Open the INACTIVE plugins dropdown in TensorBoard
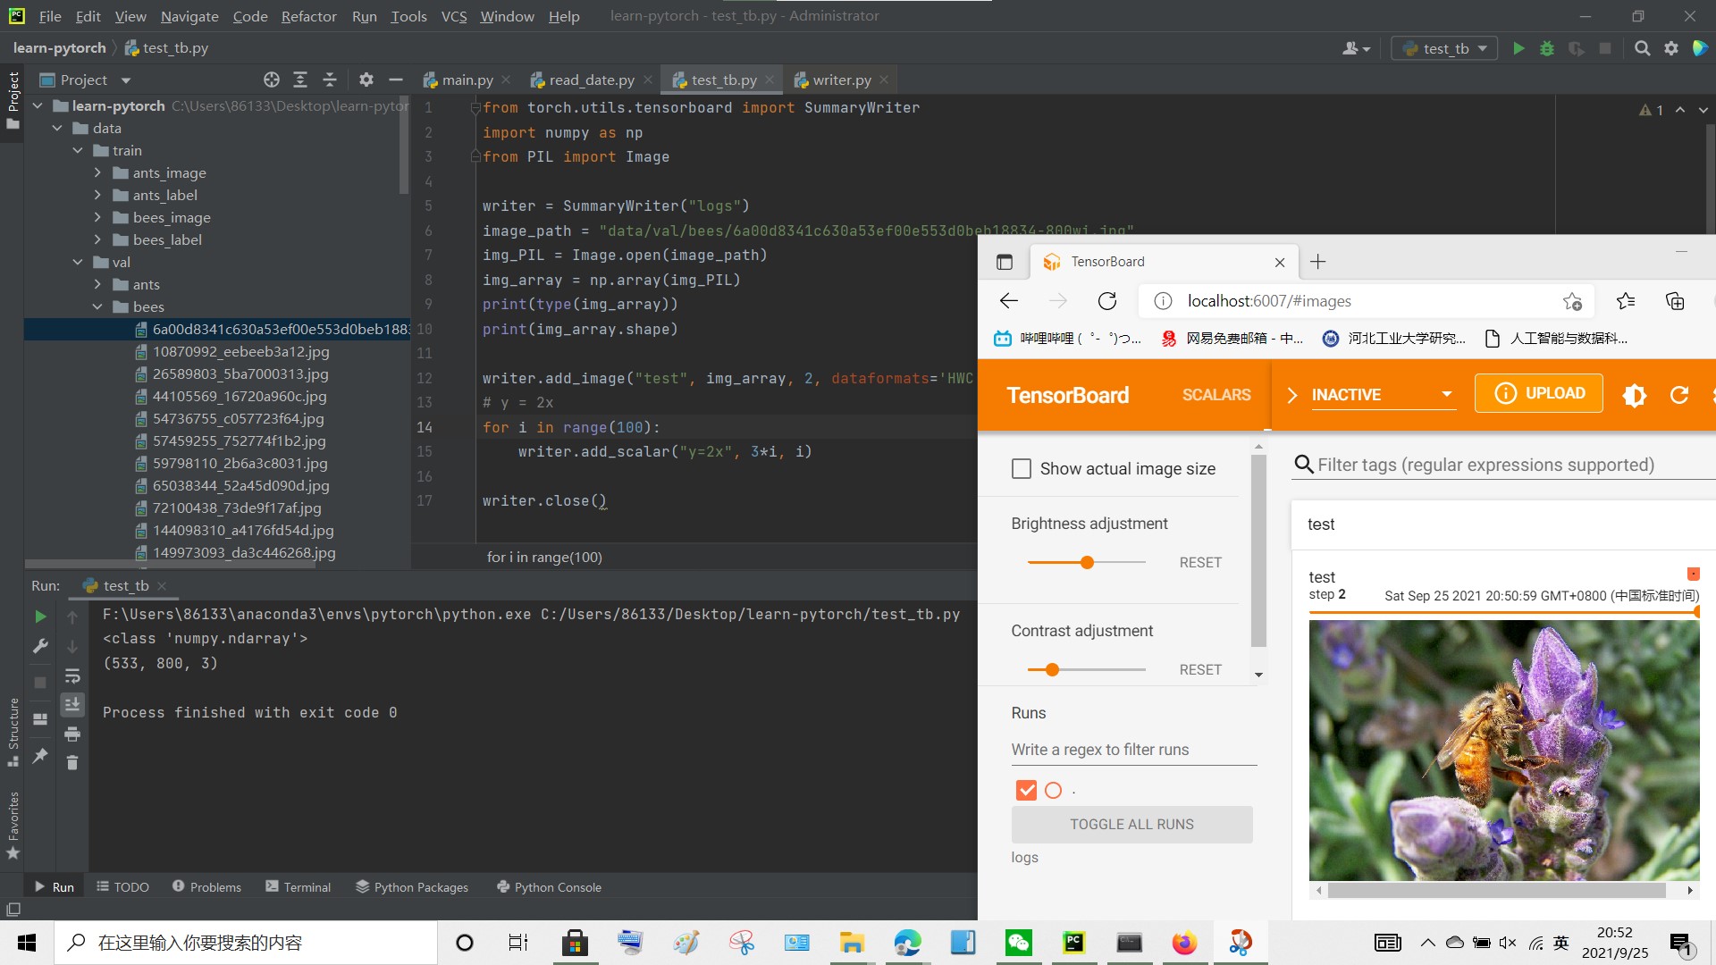1716x965 pixels. [1384, 395]
